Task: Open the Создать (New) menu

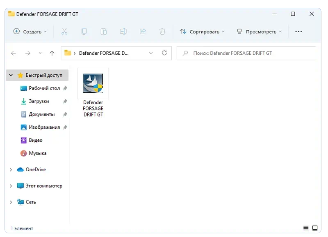Action: pos(30,32)
